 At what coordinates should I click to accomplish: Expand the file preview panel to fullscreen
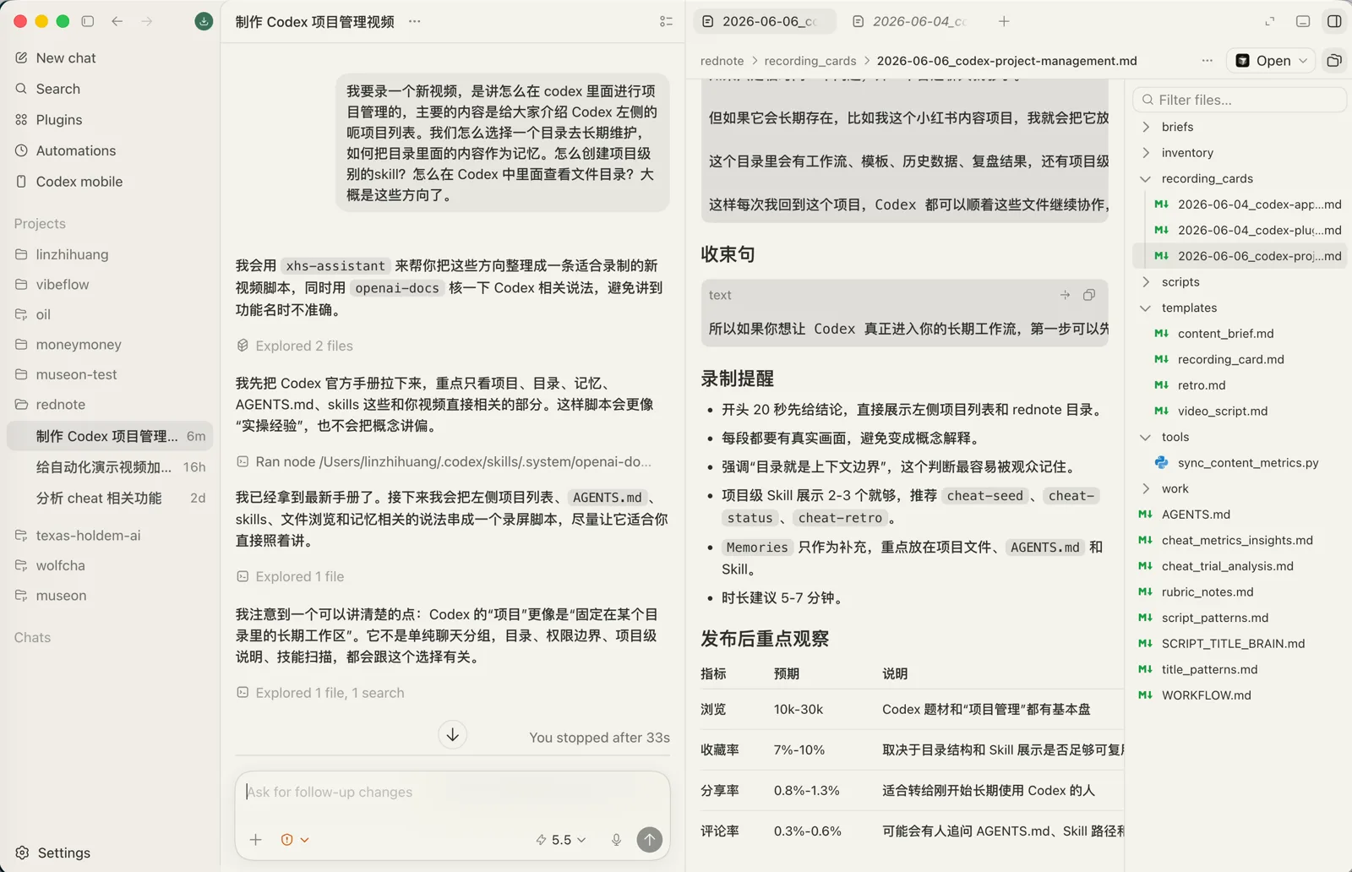[1269, 21]
